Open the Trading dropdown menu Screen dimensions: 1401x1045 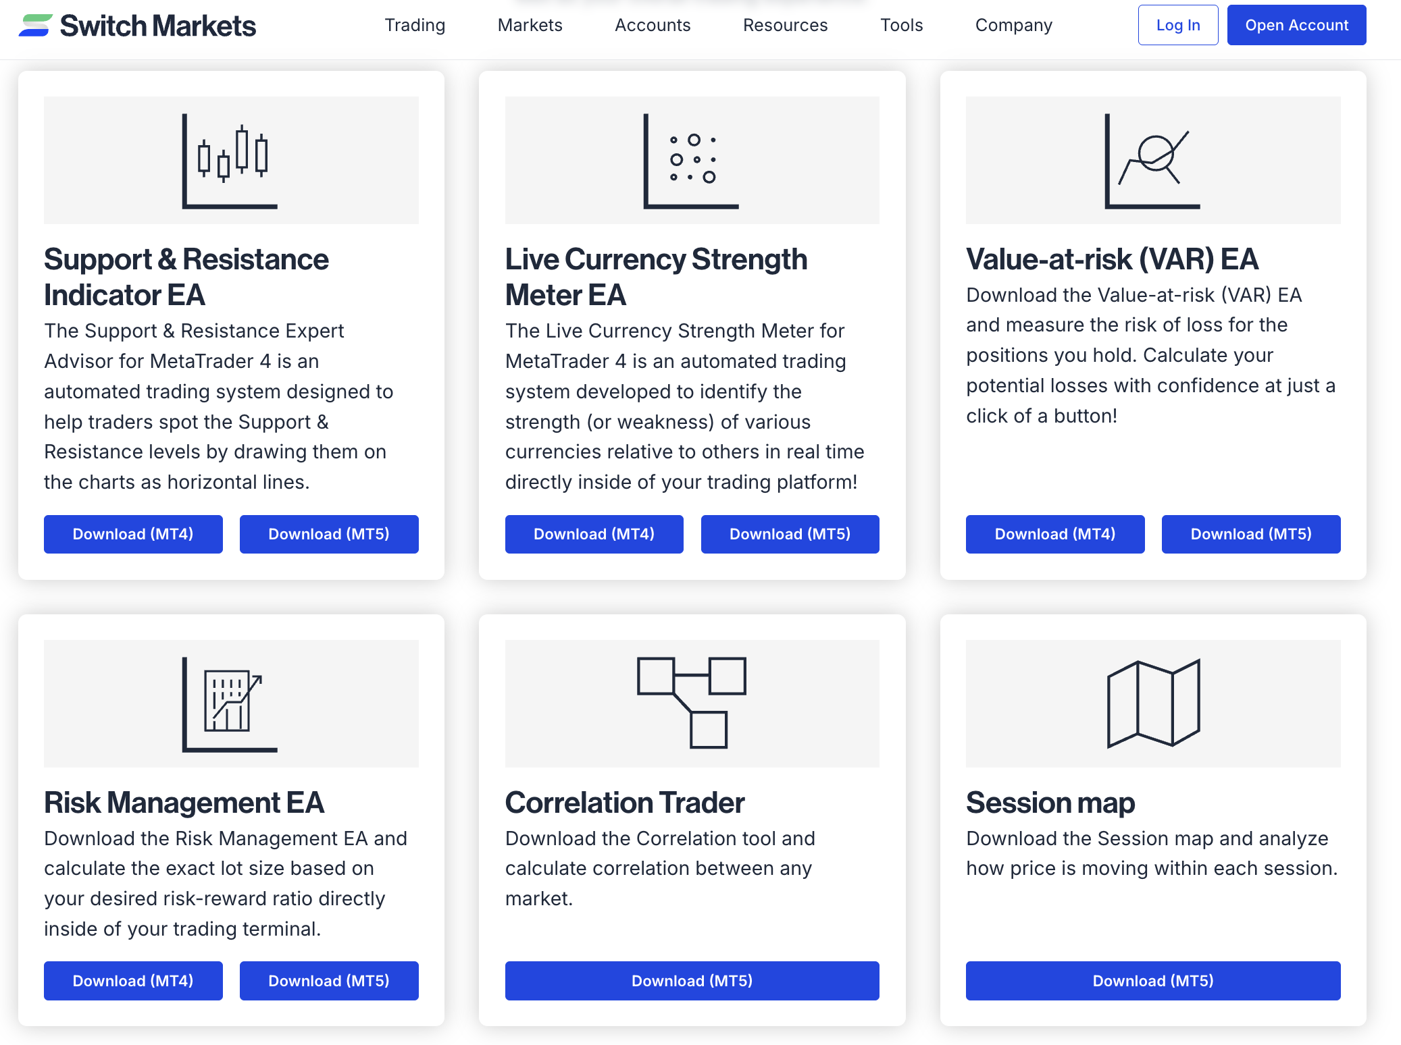point(415,25)
